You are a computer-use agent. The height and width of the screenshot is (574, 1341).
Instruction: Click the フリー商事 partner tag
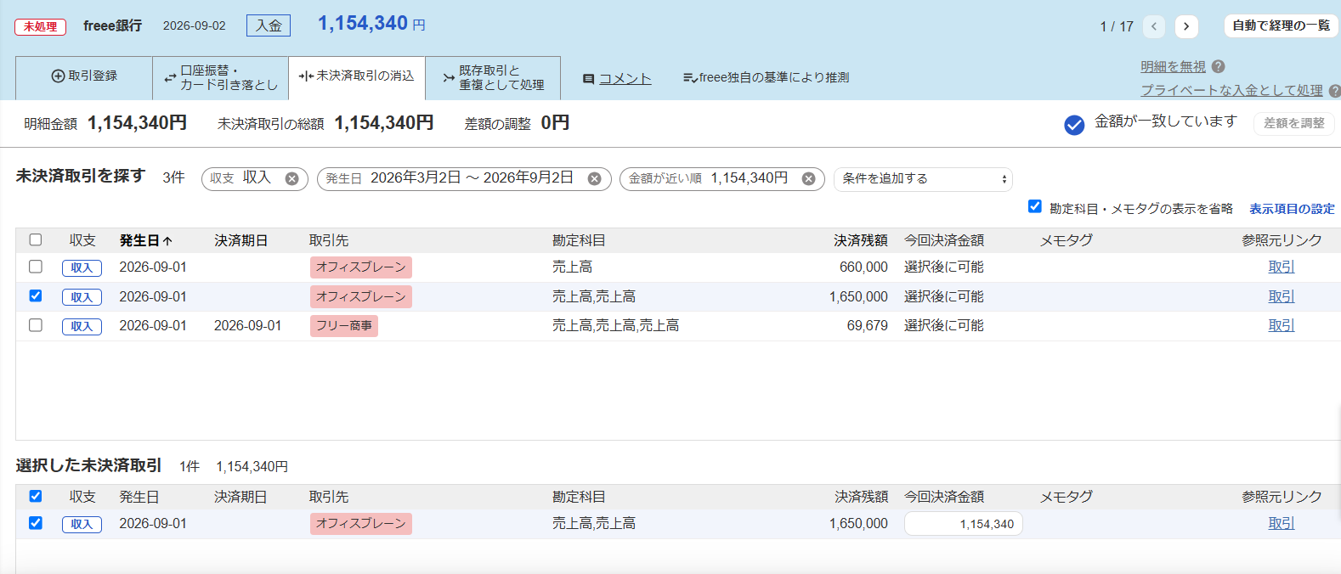coord(344,326)
